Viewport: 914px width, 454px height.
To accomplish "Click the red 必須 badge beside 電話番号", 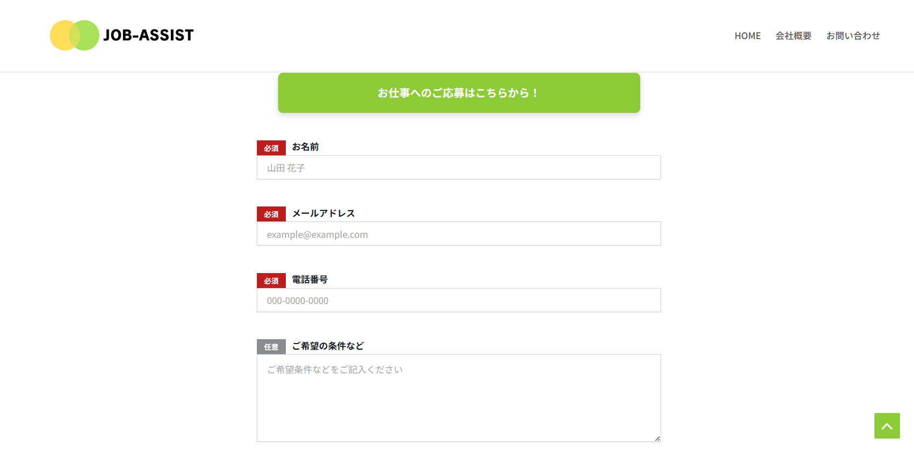I will 271,281.
